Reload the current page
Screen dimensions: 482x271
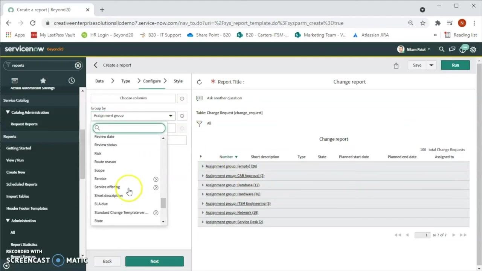pyautogui.click(x=33, y=23)
